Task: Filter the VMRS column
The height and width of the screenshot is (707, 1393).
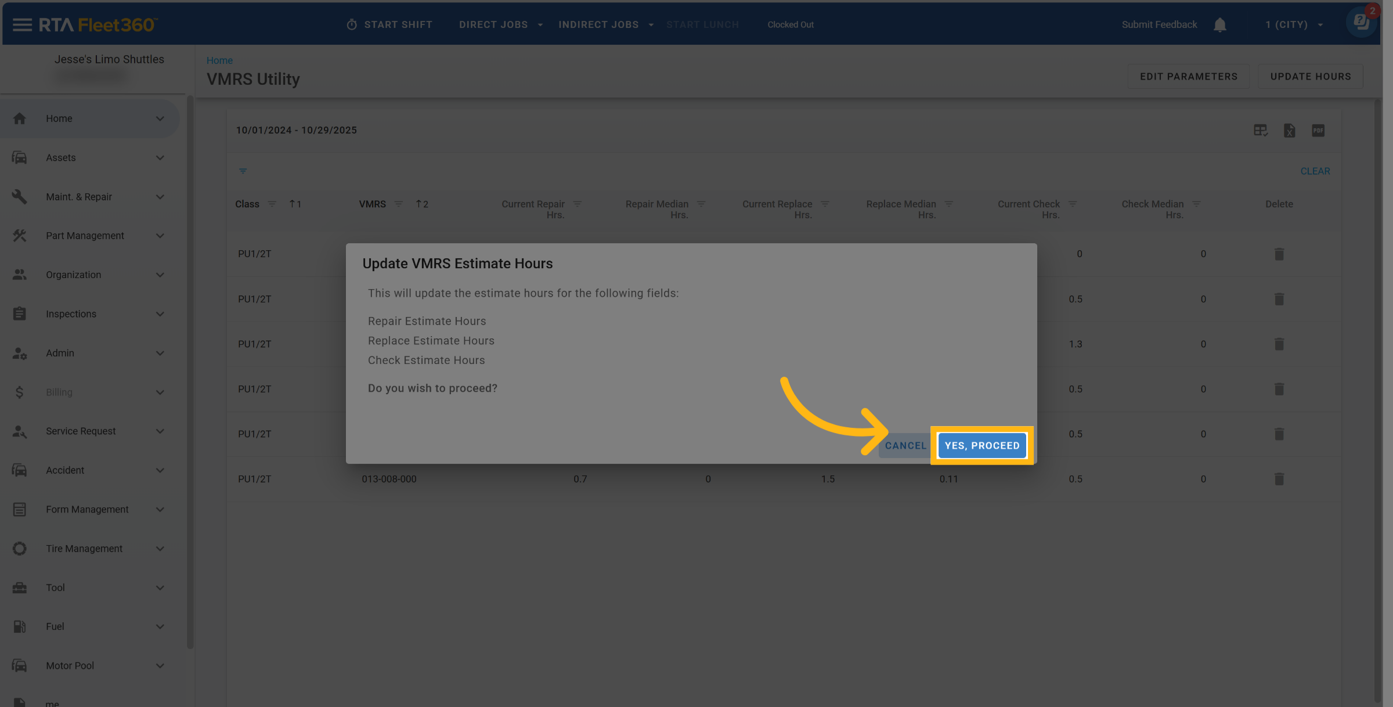Action: coord(398,204)
